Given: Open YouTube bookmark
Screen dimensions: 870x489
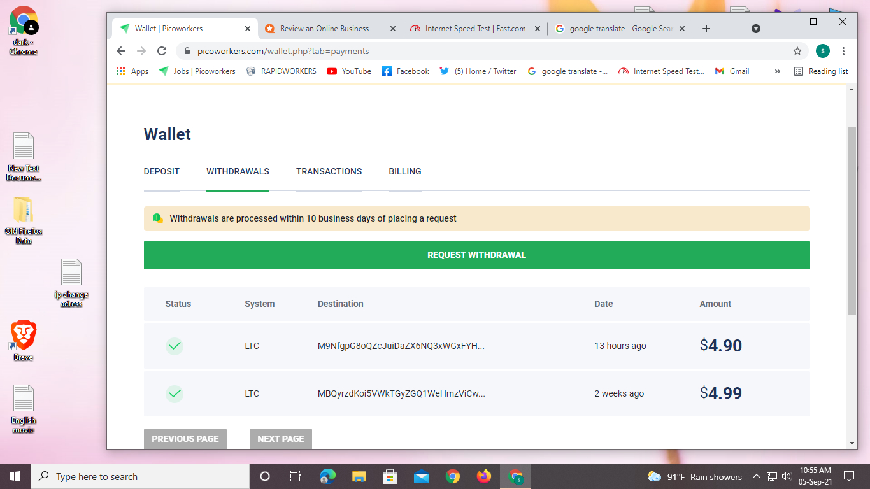Looking at the screenshot, I should (x=348, y=71).
